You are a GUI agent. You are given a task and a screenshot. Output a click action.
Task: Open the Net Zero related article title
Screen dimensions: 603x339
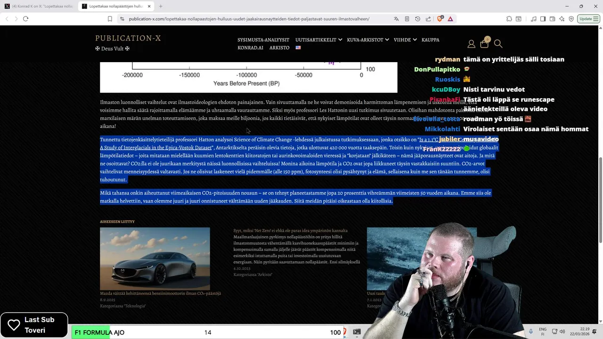[291, 231]
